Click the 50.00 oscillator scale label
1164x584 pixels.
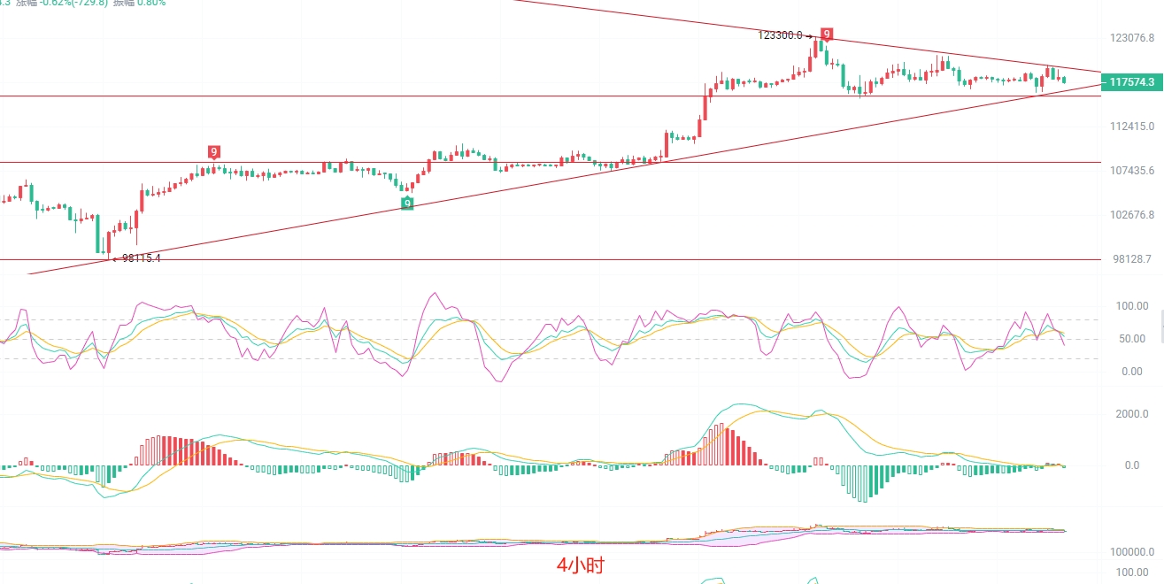pos(1134,339)
